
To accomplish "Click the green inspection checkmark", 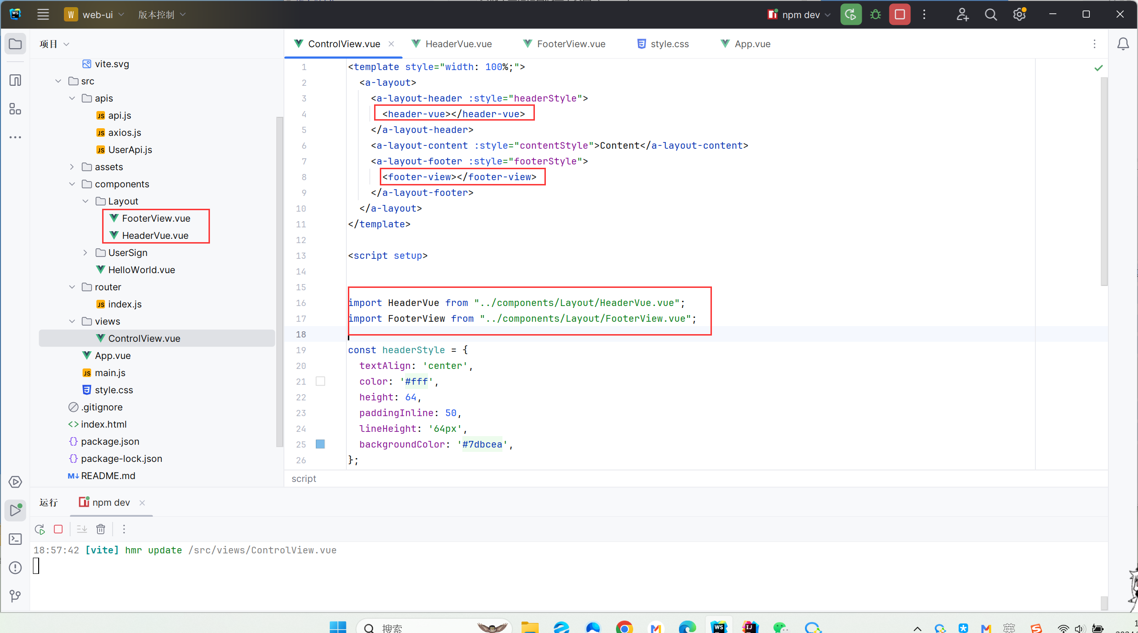I will coord(1098,68).
